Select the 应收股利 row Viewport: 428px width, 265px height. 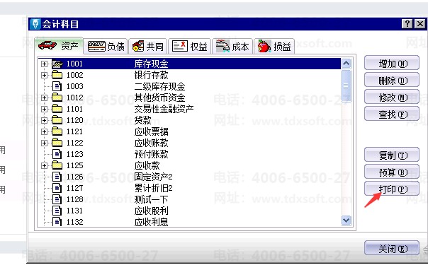tap(190, 211)
